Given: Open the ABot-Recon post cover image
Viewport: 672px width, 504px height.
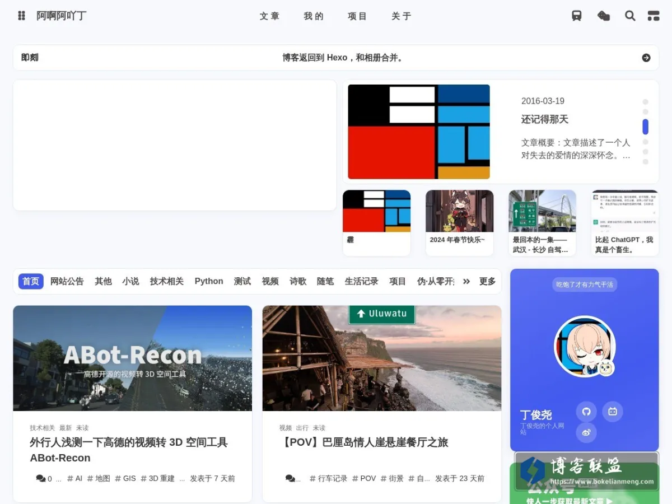Looking at the screenshot, I should (x=133, y=358).
